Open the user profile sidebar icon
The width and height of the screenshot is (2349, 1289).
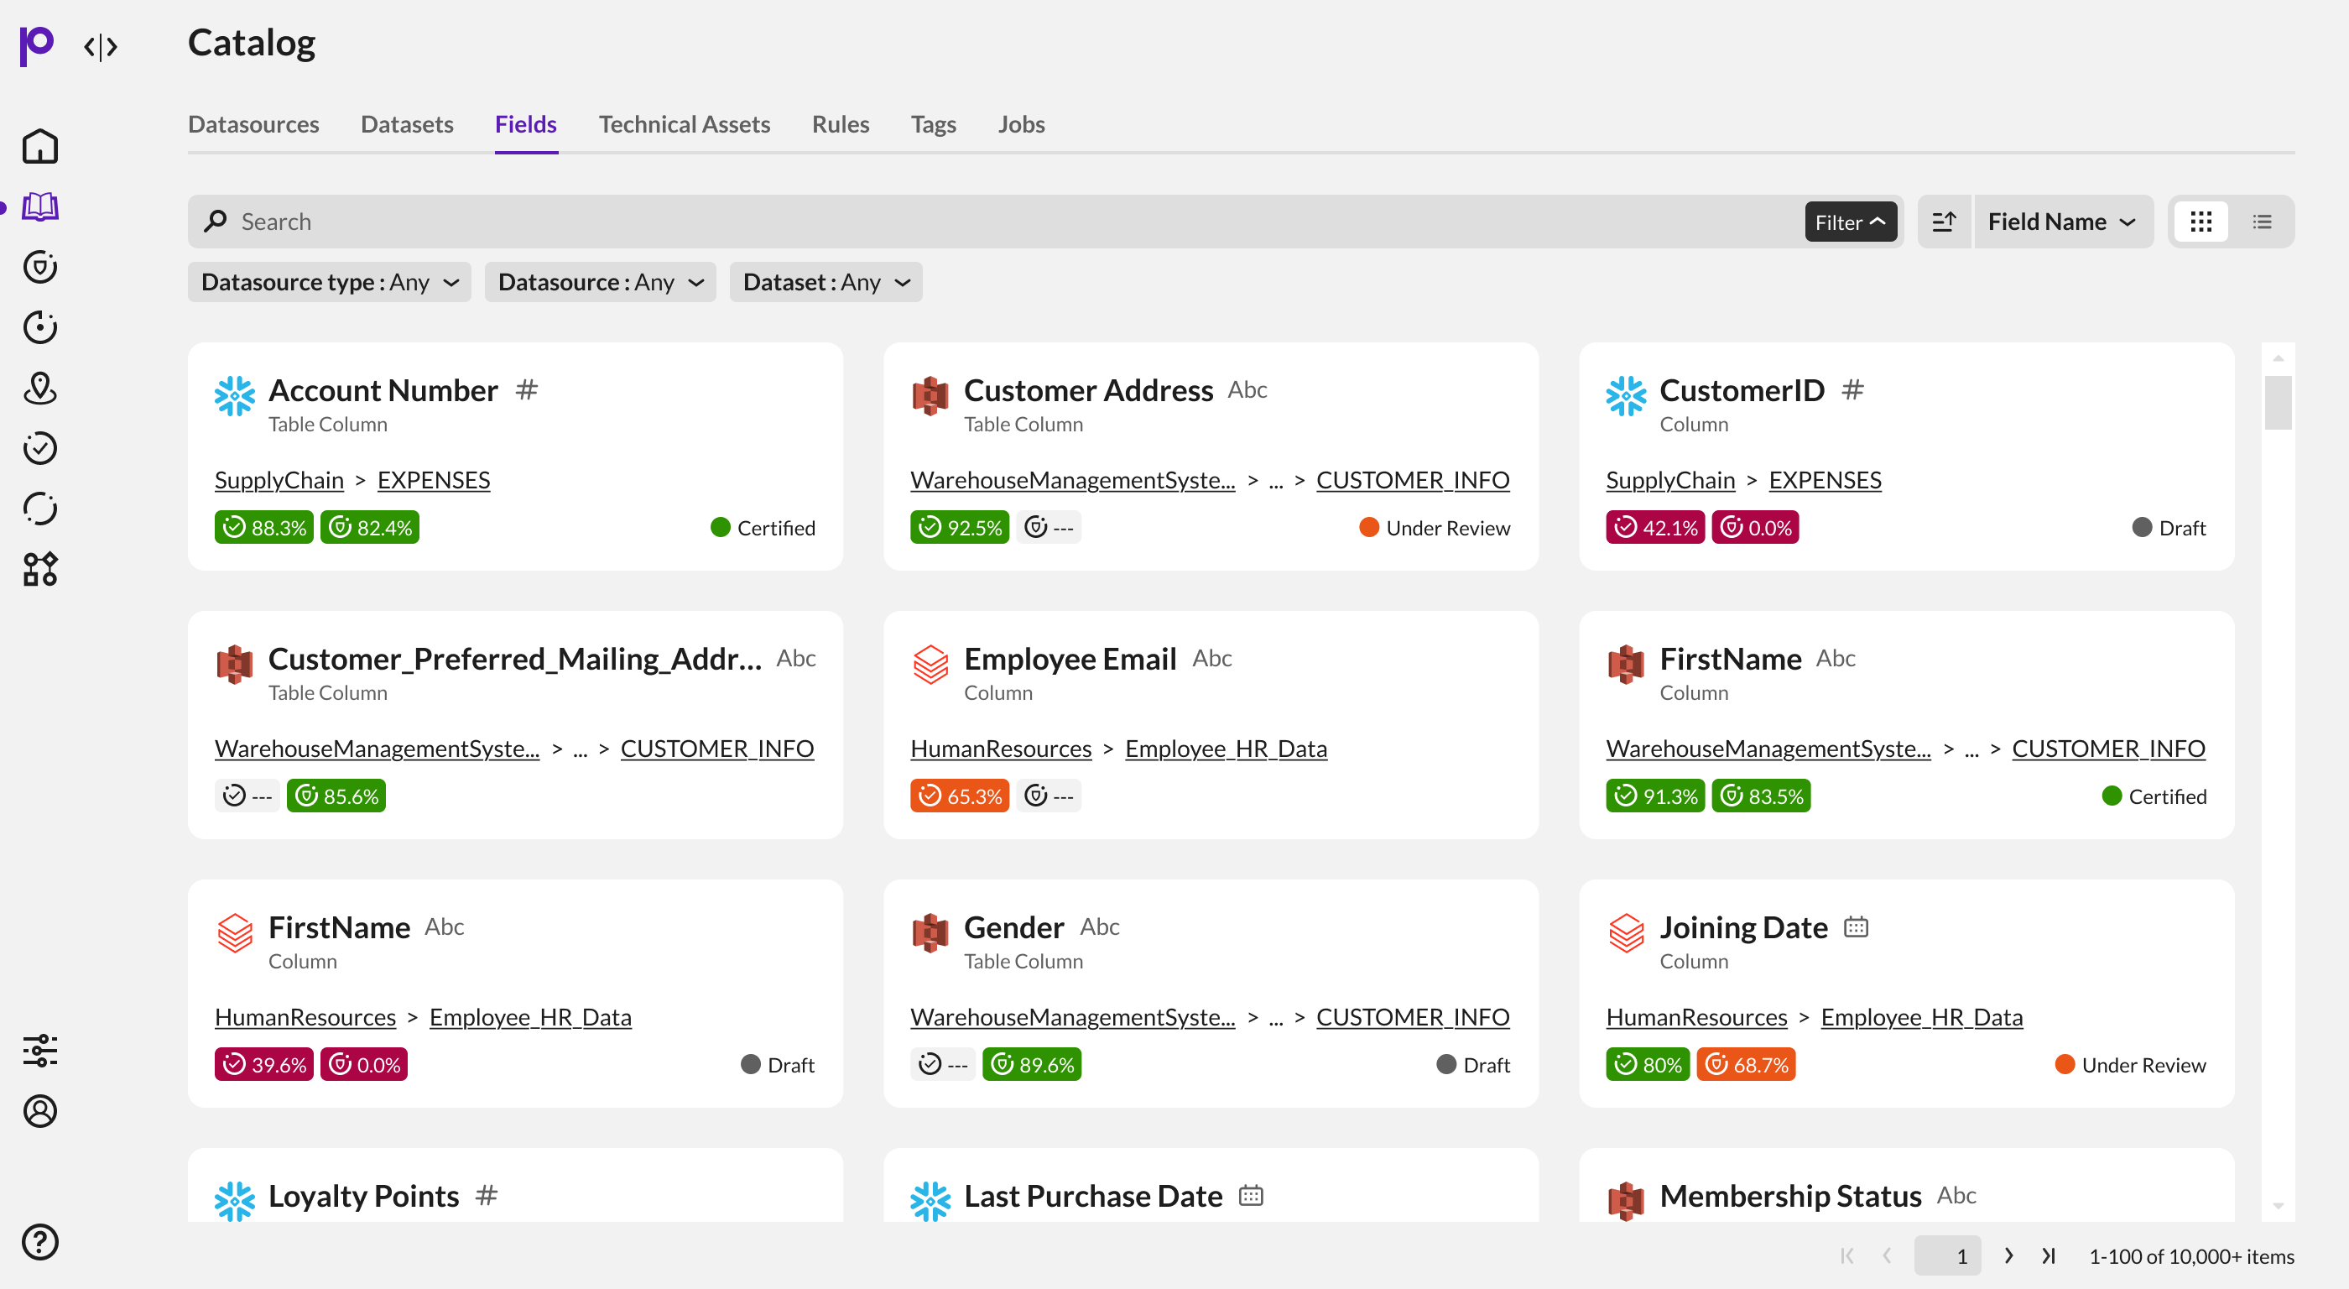point(40,1110)
